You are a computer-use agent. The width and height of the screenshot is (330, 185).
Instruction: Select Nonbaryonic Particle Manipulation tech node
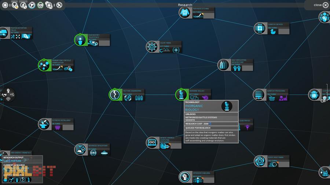tap(44, 65)
